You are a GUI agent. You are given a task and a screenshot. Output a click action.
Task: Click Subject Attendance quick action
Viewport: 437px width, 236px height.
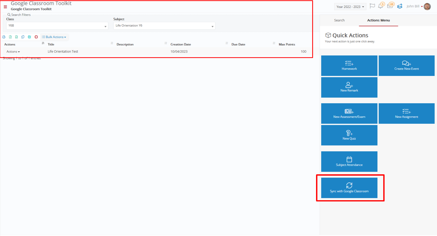click(349, 161)
